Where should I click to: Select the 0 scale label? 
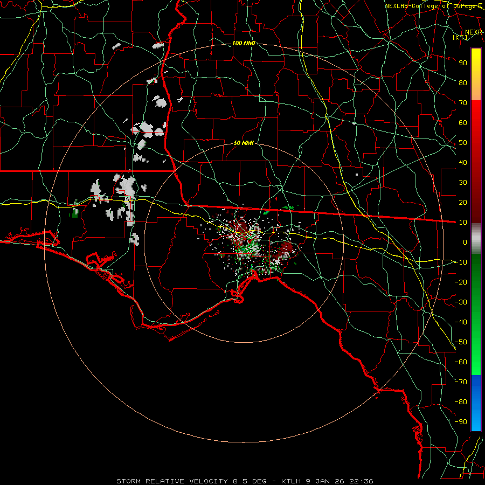[x=465, y=242]
